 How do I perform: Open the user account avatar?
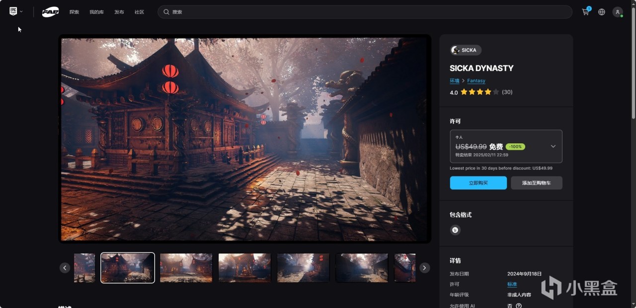pos(618,12)
